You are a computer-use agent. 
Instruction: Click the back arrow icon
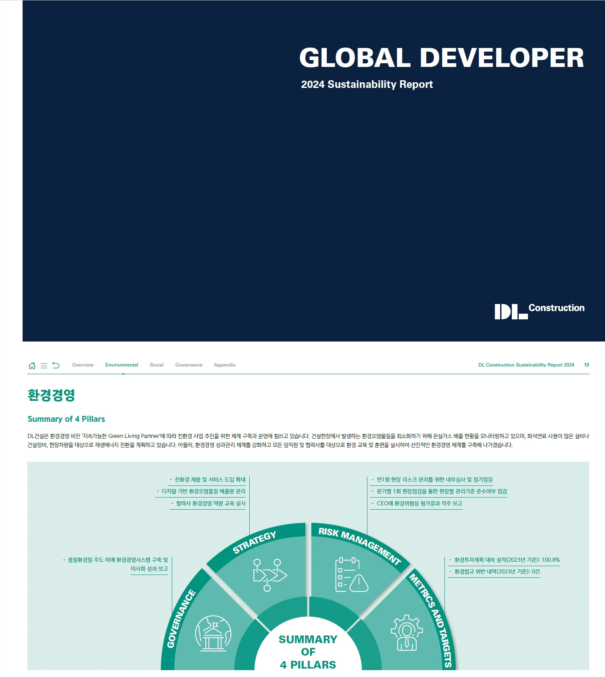56,365
